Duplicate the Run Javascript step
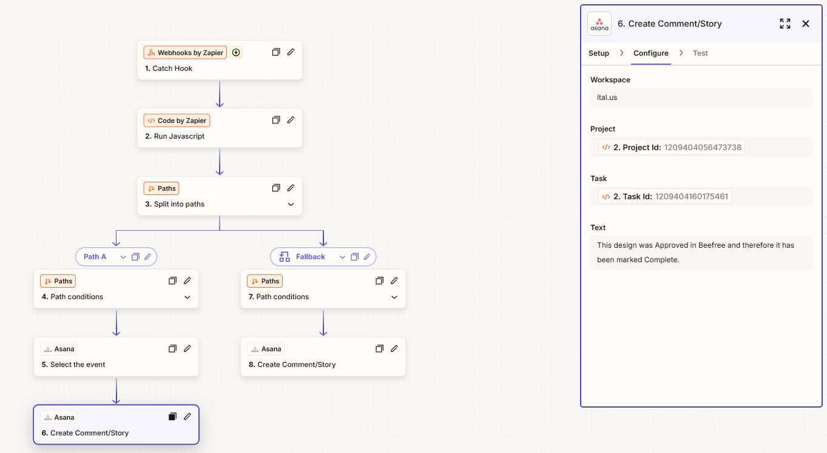This screenshot has width=827, height=453. coord(276,120)
